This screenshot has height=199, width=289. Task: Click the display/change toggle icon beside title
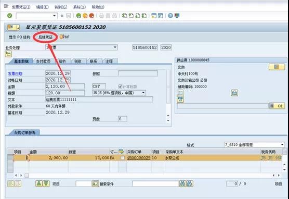click(14, 27)
